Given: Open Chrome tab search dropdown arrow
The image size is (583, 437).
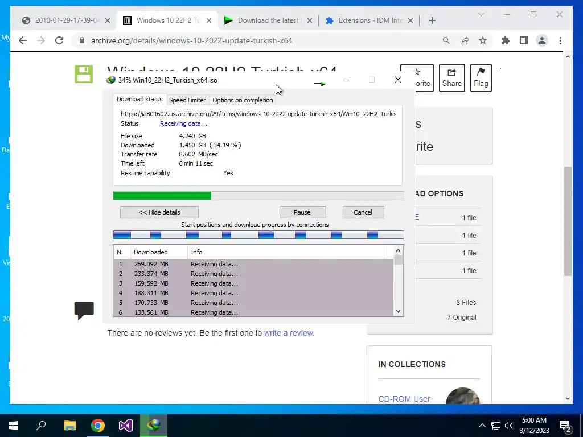Looking at the screenshot, I should pos(481,14).
